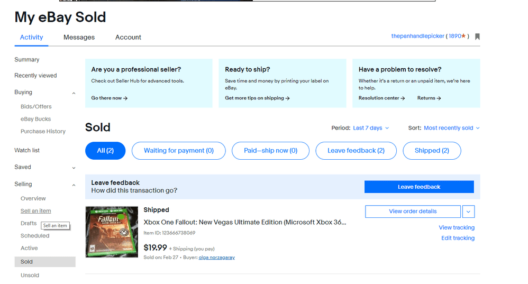Open Active listings
The height and width of the screenshot is (284, 528).
click(x=29, y=248)
